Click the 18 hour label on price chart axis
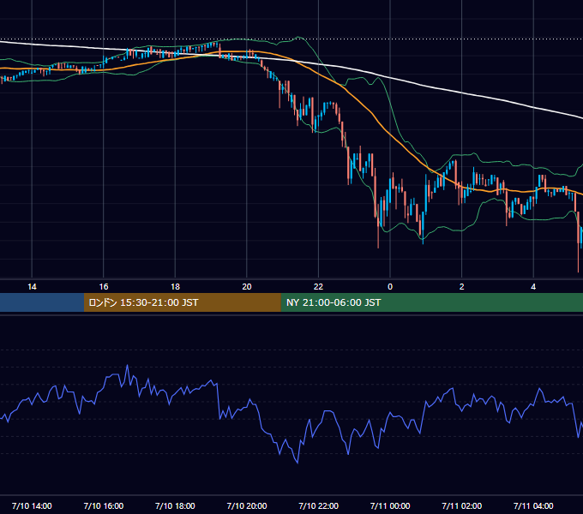The height and width of the screenshot is (514, 583). click(x=175, y=287)
